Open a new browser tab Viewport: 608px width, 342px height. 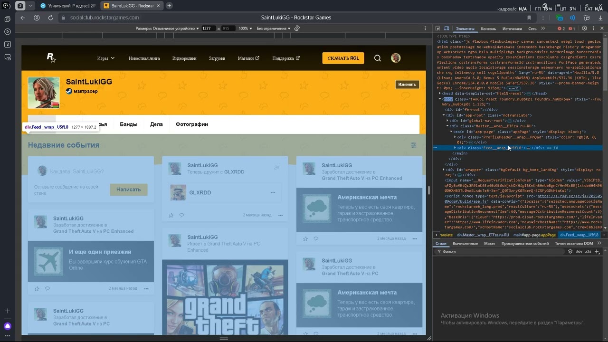(169, 6)
